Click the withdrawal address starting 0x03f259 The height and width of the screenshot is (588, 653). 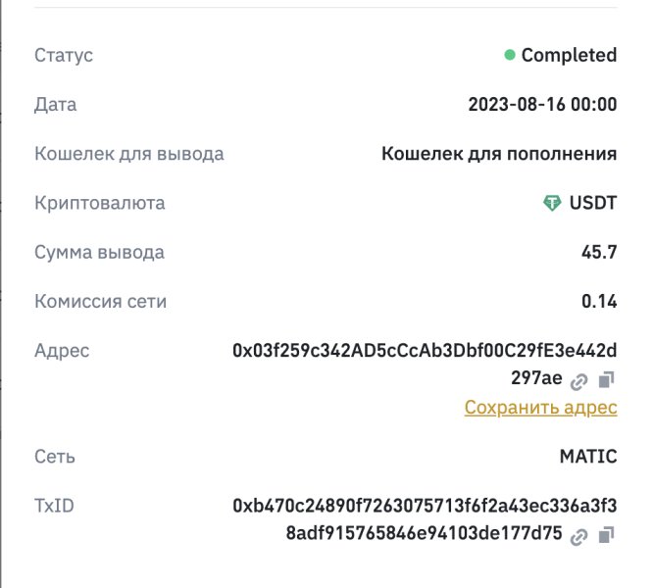tap(425, 351)
